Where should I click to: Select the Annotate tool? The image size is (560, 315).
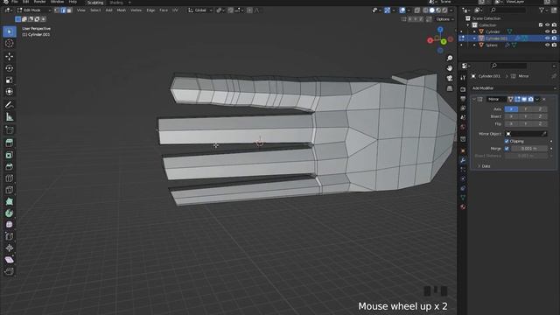tap(10, 105)
